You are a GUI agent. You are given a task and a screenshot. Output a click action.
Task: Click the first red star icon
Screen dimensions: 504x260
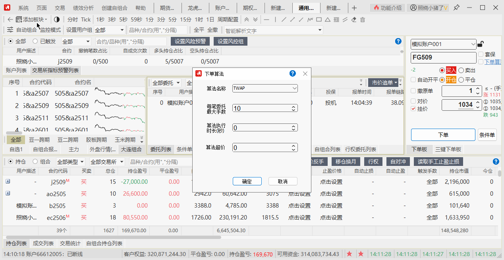tap(349, 254)
